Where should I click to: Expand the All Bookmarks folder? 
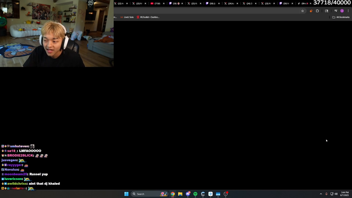click(x=341, y=17)
